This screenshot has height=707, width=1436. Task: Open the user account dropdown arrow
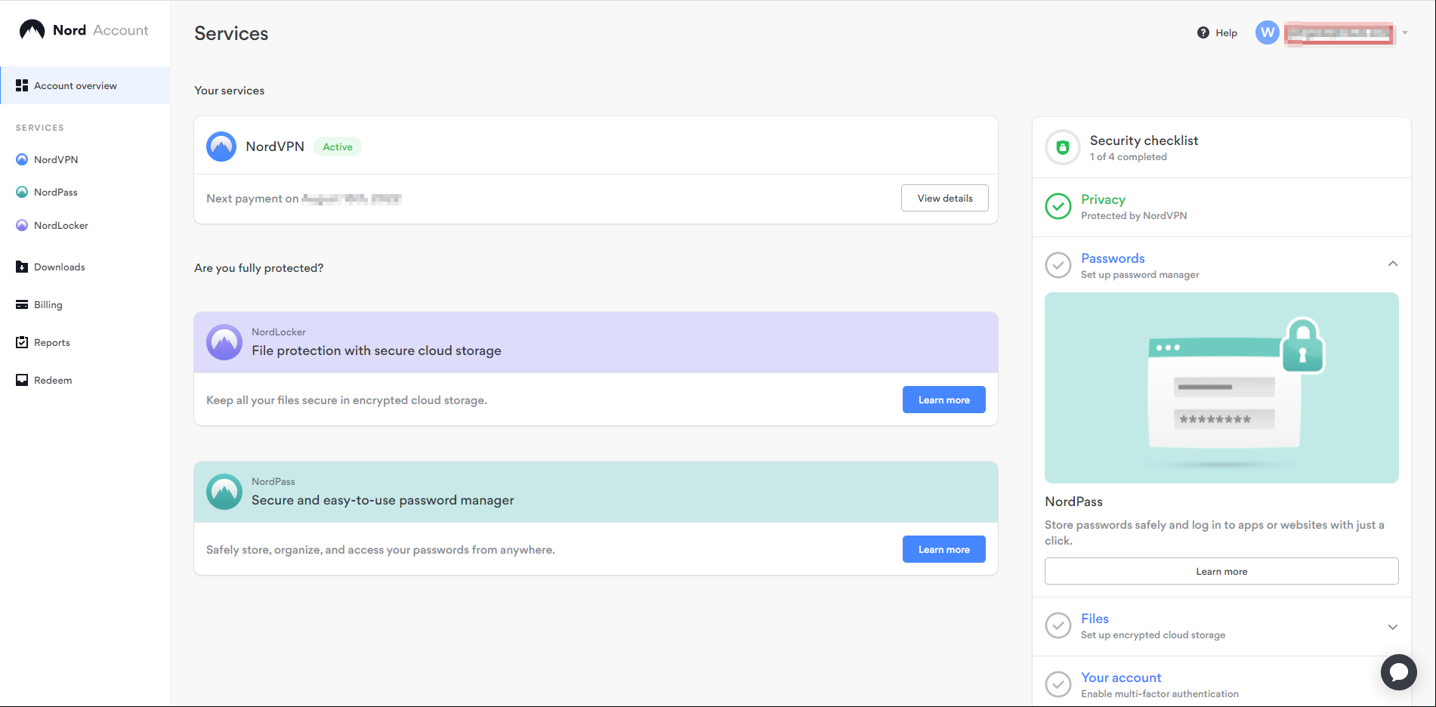point(1405,32)
